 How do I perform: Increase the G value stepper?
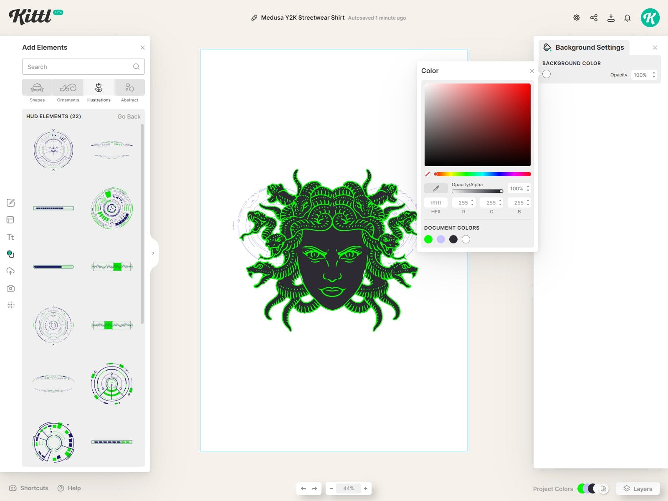[x=500, y=201]
